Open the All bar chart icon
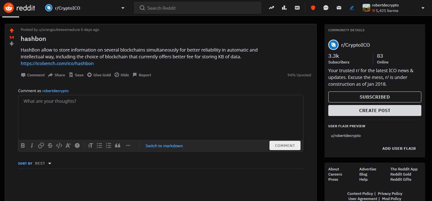This screenshot has height=201, width=432. [284, 8]
